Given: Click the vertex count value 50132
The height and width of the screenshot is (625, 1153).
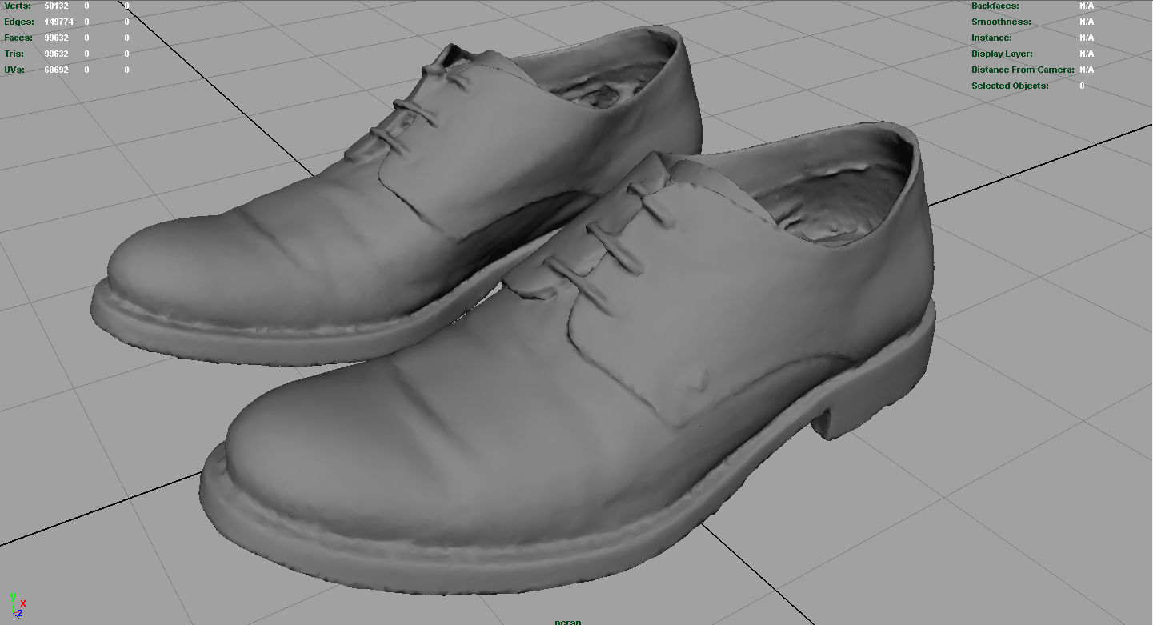Looking at the screenshot, I should [56, 6].
